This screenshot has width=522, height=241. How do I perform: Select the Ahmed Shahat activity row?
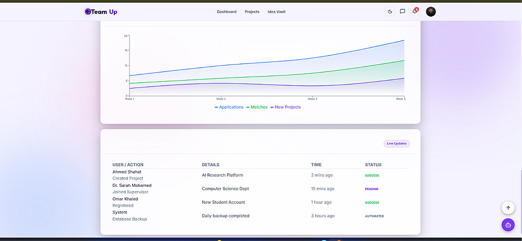[x=260, y=175]
